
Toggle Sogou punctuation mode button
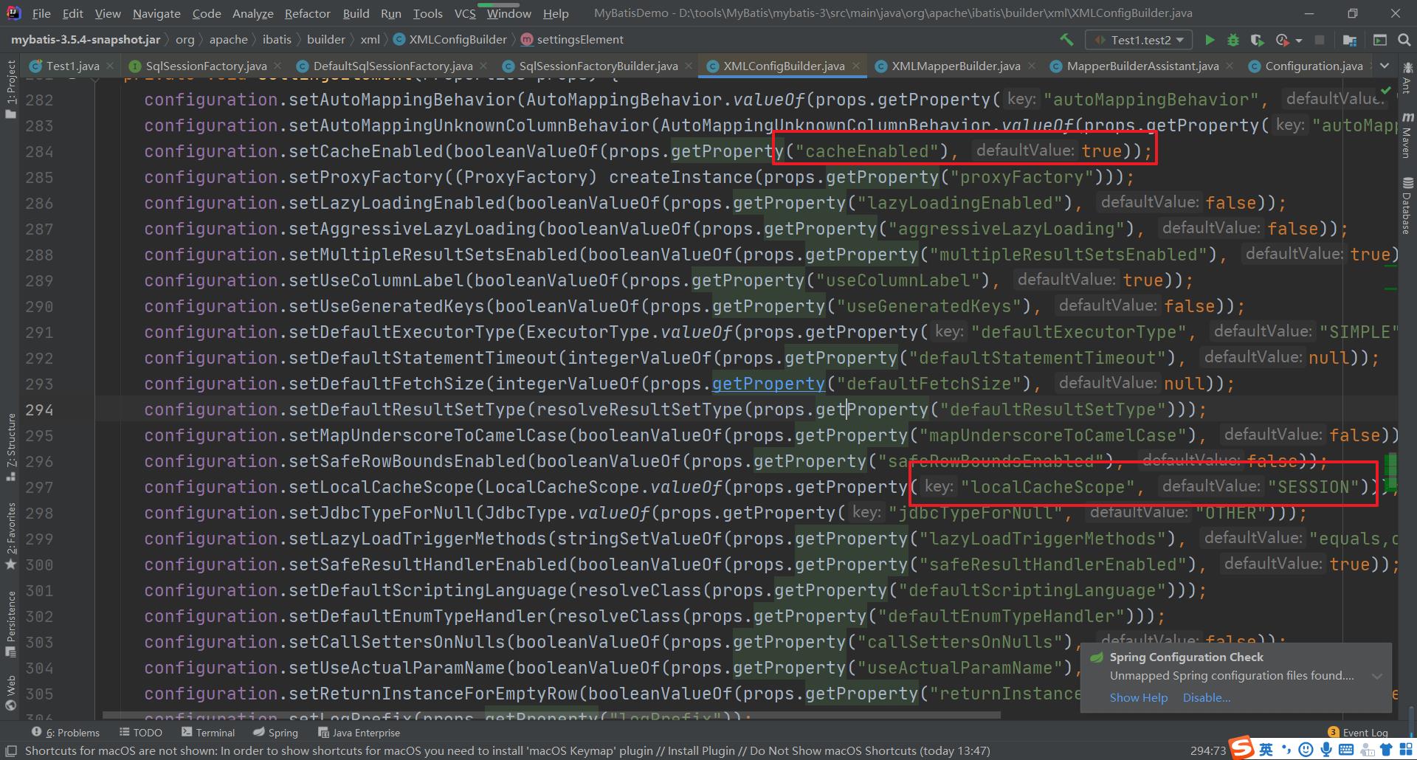[1286, 750]
